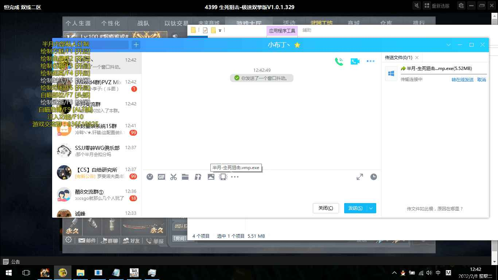
Task: Send a window shake from chat toolbar
Action: click(223, 177)
